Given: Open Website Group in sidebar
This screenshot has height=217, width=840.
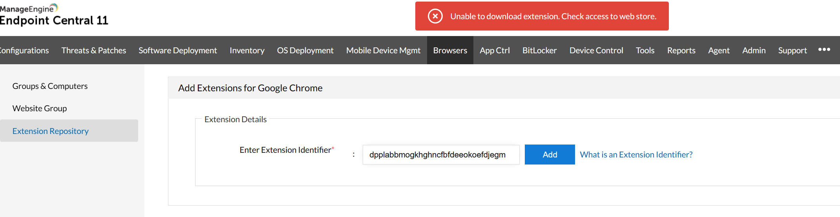Looking at the screenshot, I should [x=39, y=108].
